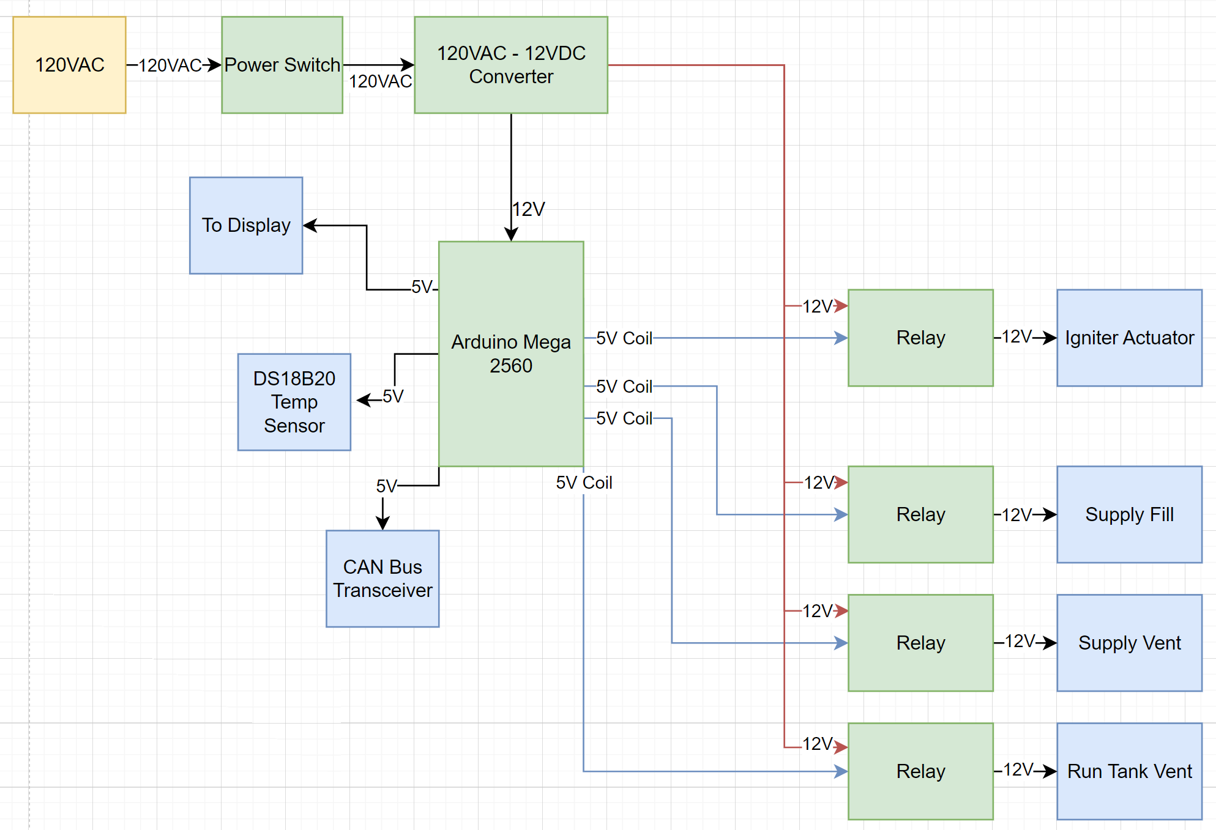Click the 12V label above the Arduino
Screen dimensions: 1216x830
pos(528,209)
